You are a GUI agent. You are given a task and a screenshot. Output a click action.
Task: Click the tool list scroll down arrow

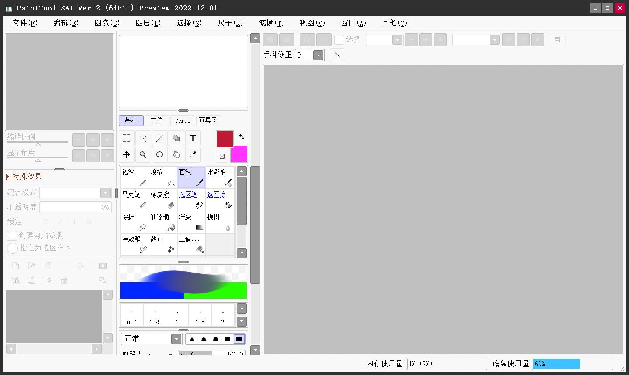[242, 253]
